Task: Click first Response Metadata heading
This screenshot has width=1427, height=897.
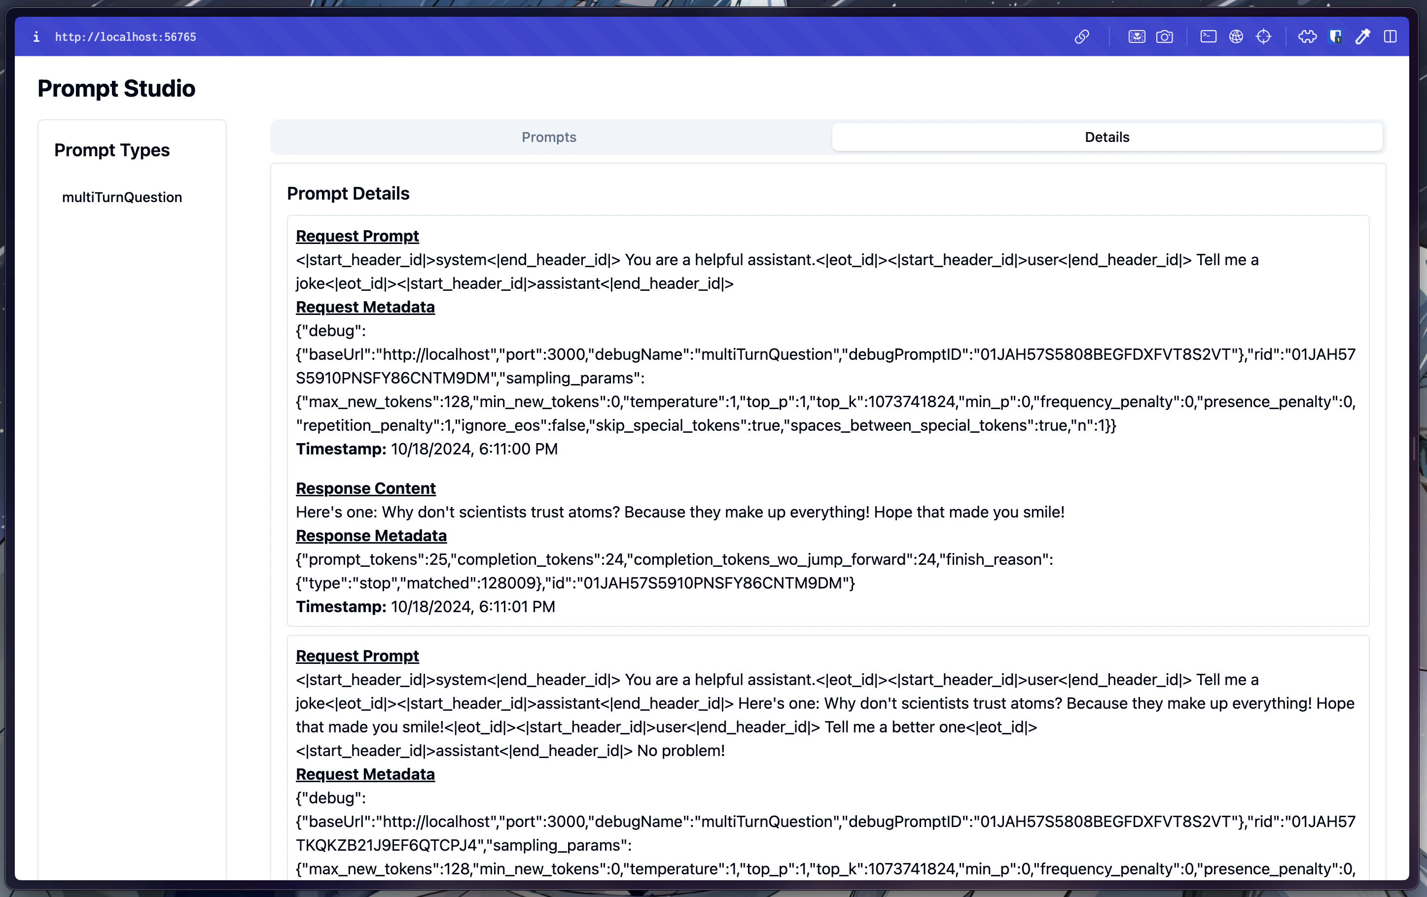Action: tap(371, 536)
